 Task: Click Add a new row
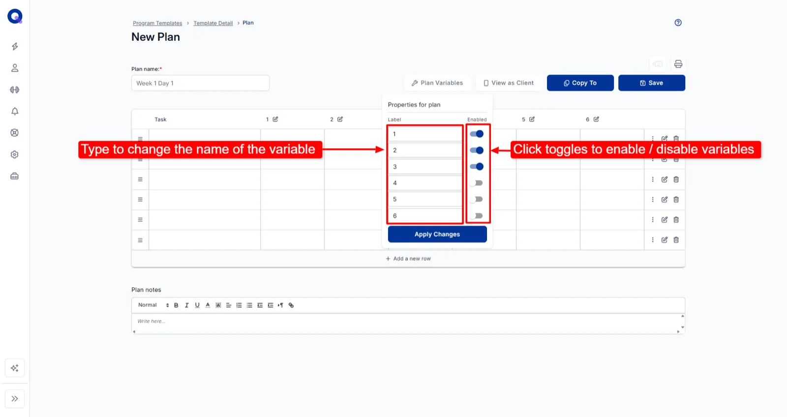(408, 259)
